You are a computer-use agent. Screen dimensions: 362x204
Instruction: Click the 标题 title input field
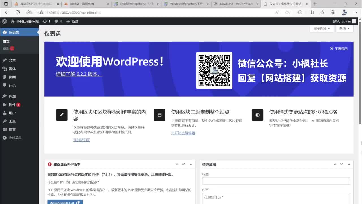click(x=276, y=181)
